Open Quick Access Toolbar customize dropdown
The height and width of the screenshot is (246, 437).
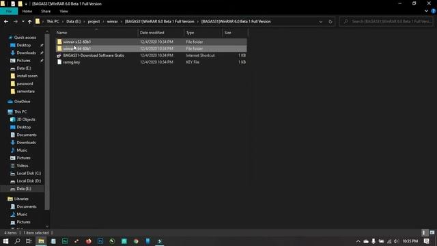point(26,4)
